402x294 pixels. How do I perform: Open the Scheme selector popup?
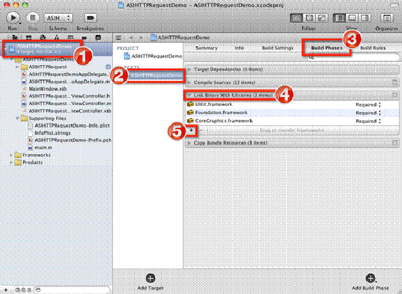click(x=58, y=18)
